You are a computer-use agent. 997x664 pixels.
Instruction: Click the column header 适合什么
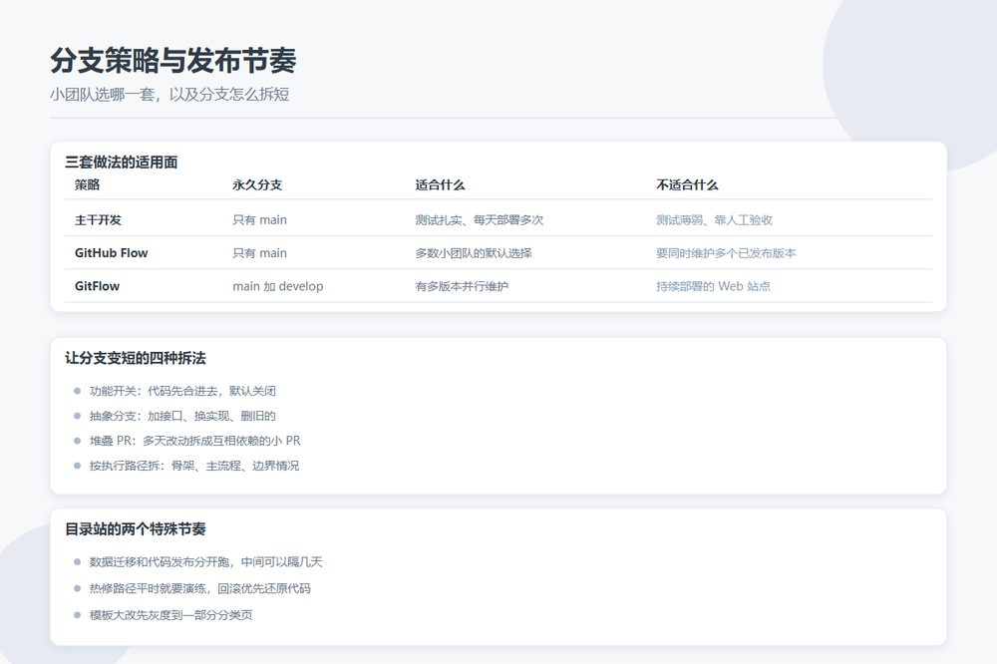click(x=440, y=185)
